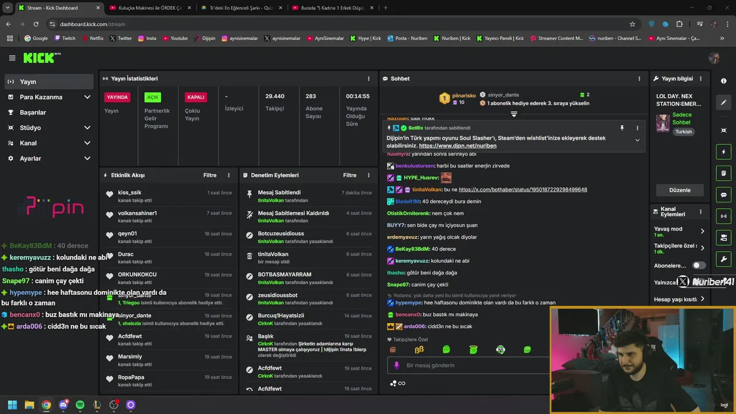Open the Yayıncı Paneli | Kick bookmark

pos(500,39)
